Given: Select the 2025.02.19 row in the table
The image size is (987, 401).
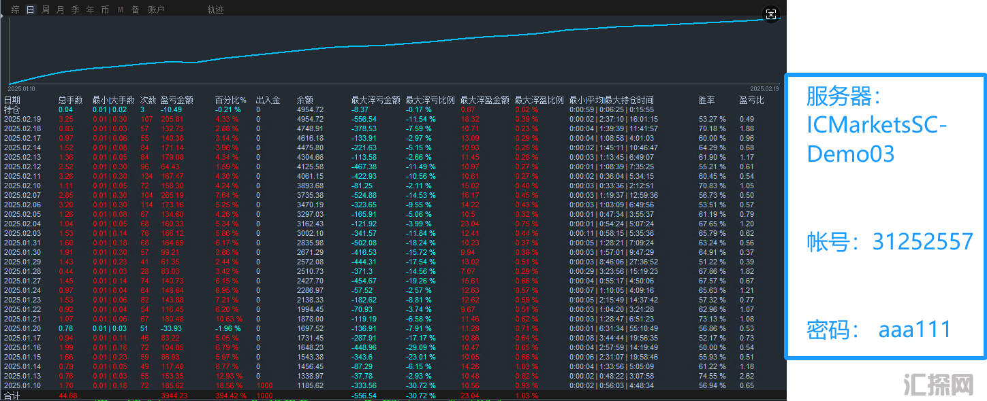Looking at the screenshot, I should pyautogui.click(x=22, y=119).
